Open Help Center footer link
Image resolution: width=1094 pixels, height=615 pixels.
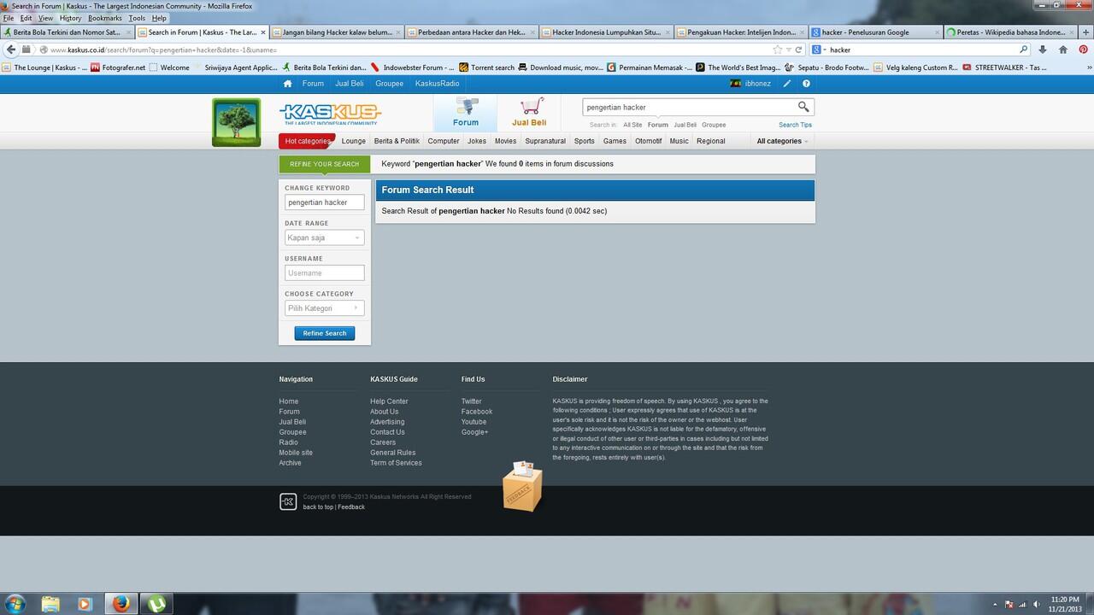pyautogui.click(x=389, y=401)
